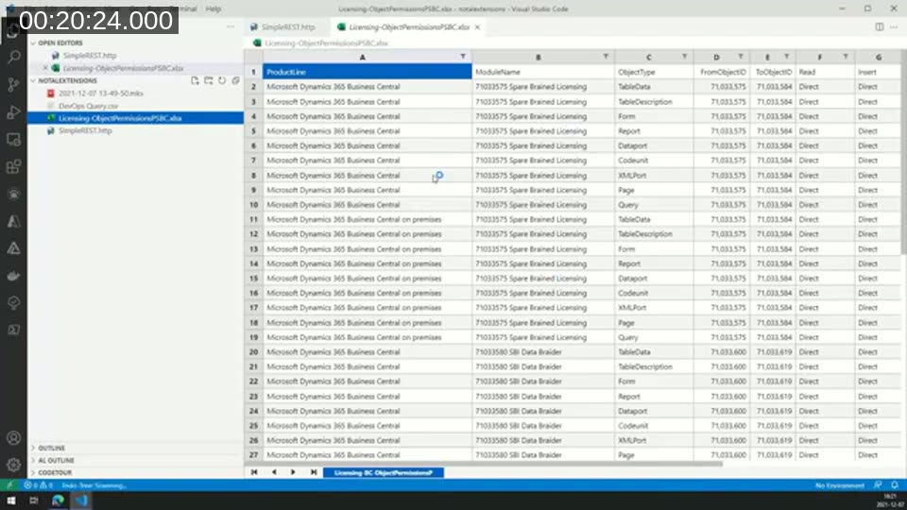Screen dimensions: 907x510
Task: Open DevOps Query.csv in explorer
Action: [x=88, y=106]
